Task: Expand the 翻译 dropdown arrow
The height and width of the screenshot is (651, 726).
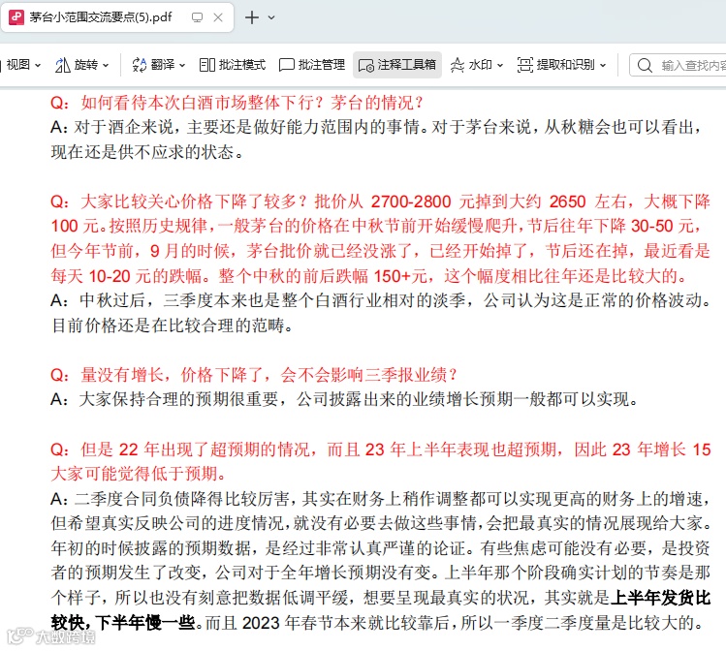Action: point(182,65)
